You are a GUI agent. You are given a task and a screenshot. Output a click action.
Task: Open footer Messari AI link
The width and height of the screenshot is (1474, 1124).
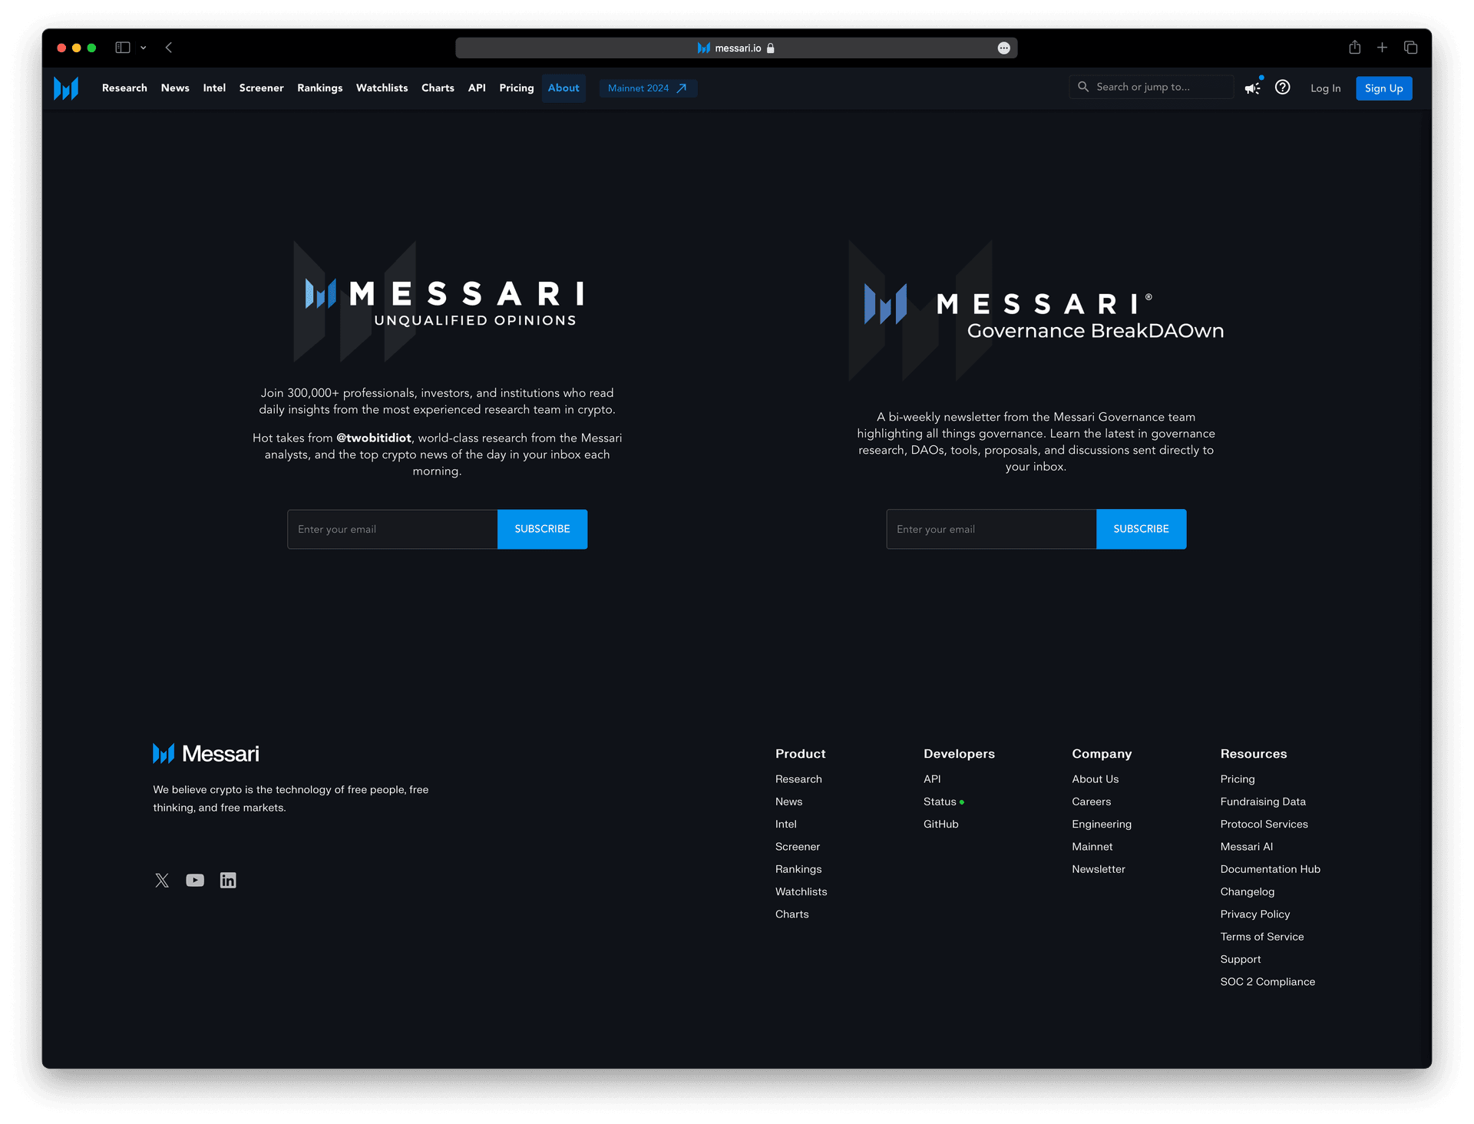coord(1247,847)
